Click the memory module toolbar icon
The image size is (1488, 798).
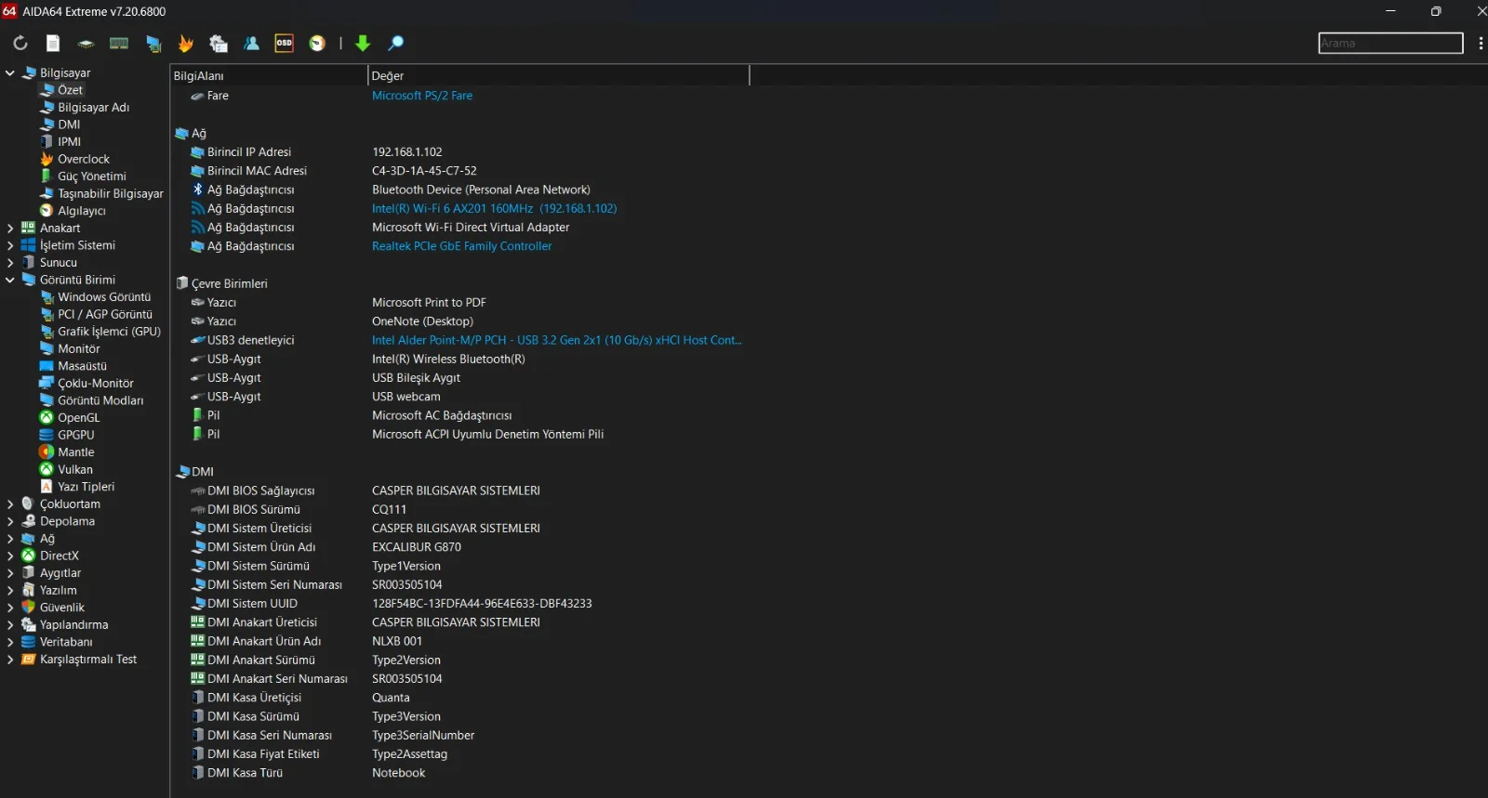119,43
